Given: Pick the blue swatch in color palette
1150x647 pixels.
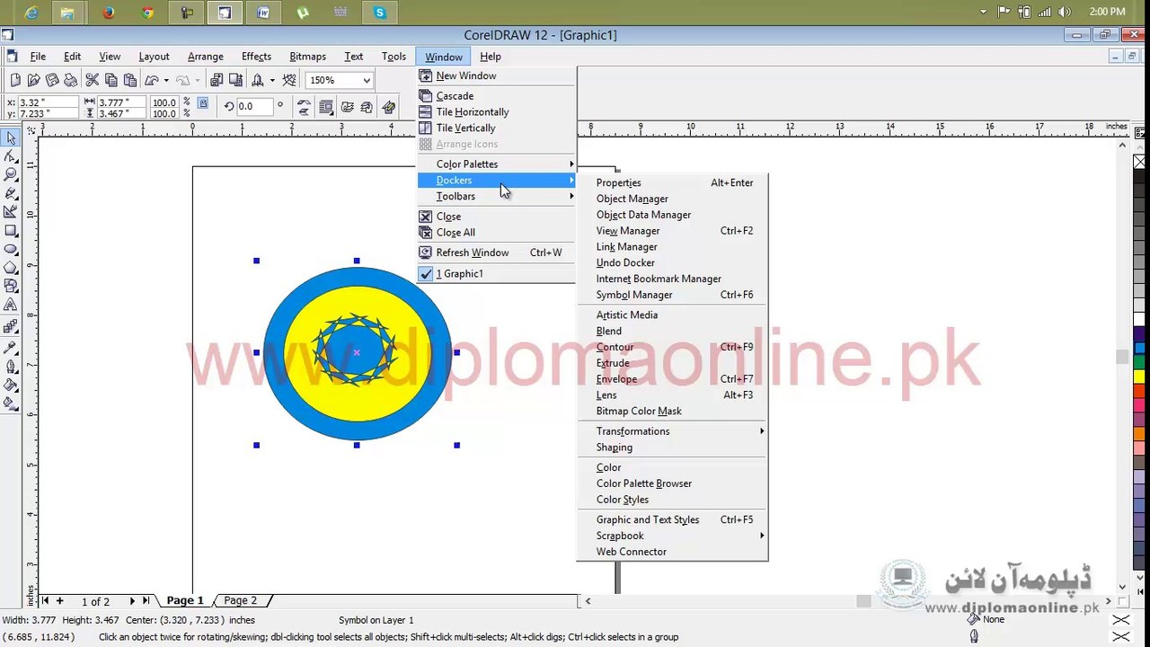Looking at the screenshot, I should (1139, 348).
